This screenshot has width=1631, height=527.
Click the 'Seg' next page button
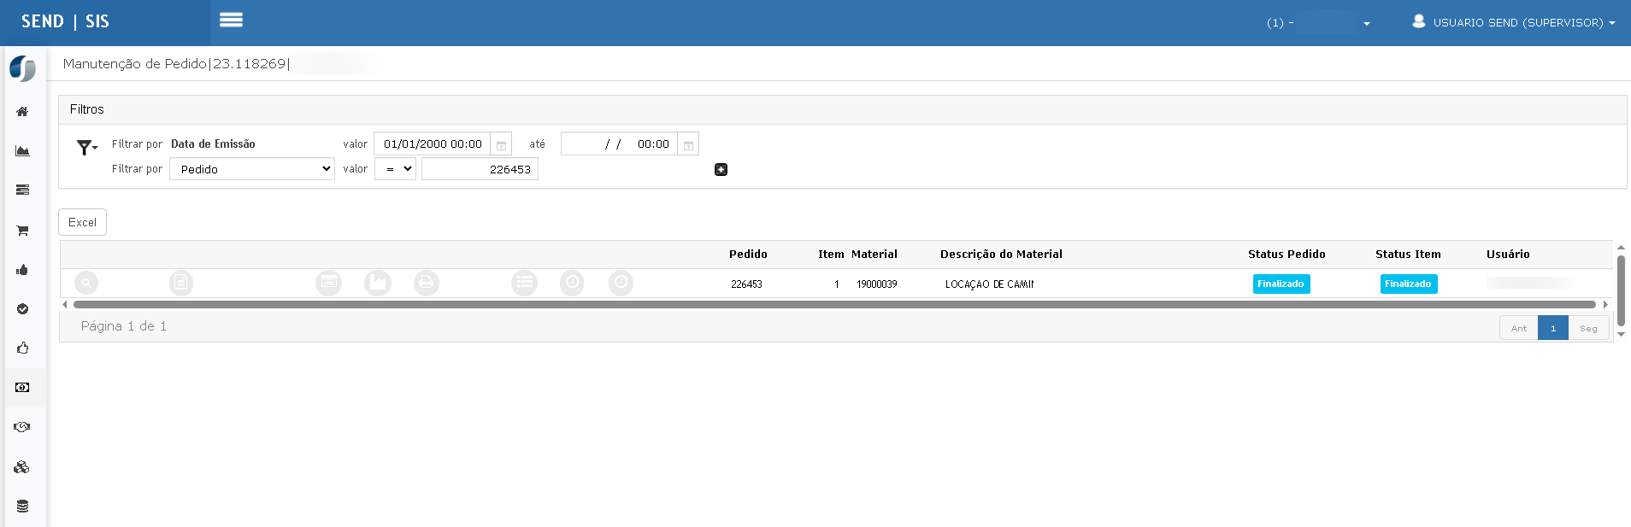[1588, 328]
